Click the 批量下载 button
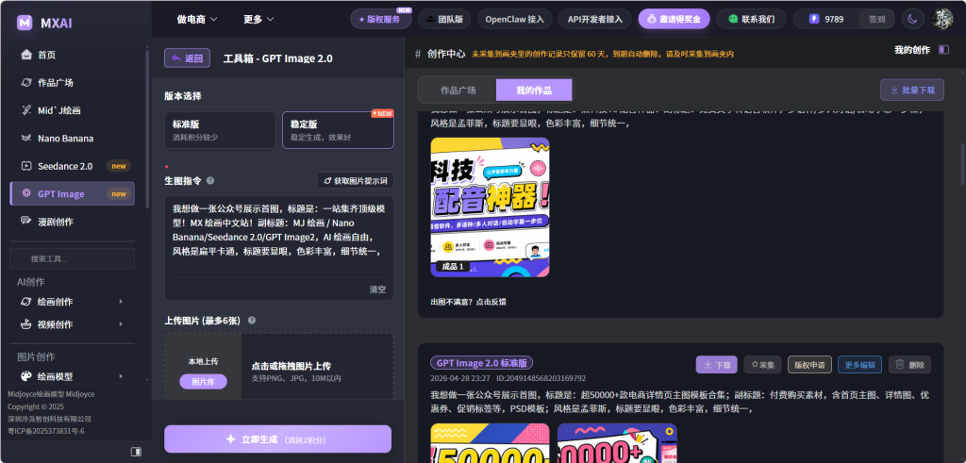This screenshot has width=966, height=463. tap(912, 90)
